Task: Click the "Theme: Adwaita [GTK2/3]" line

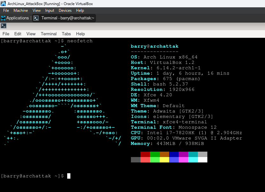Action: [167, 111]
